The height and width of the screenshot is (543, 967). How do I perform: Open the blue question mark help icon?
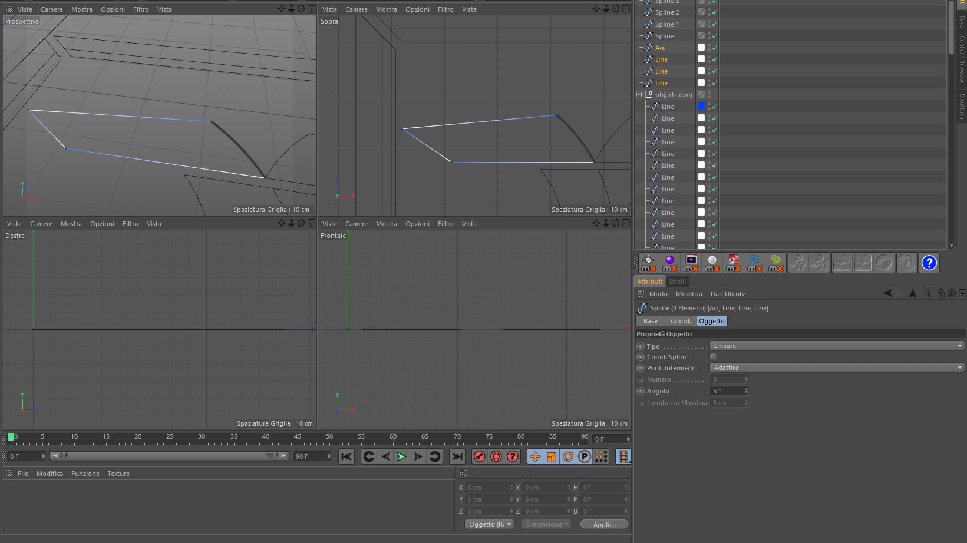click(929, 263)
